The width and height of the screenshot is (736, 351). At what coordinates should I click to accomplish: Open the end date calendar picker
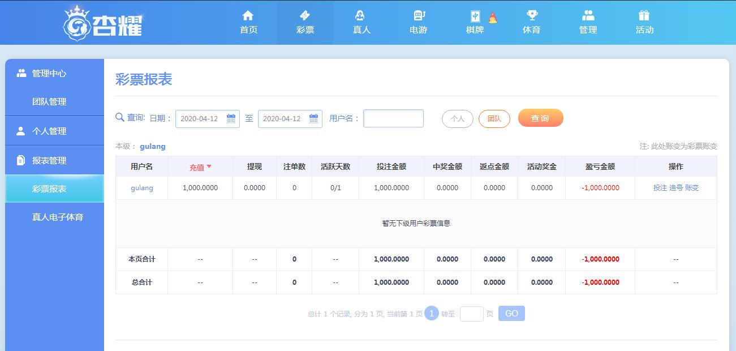(313, 119)
